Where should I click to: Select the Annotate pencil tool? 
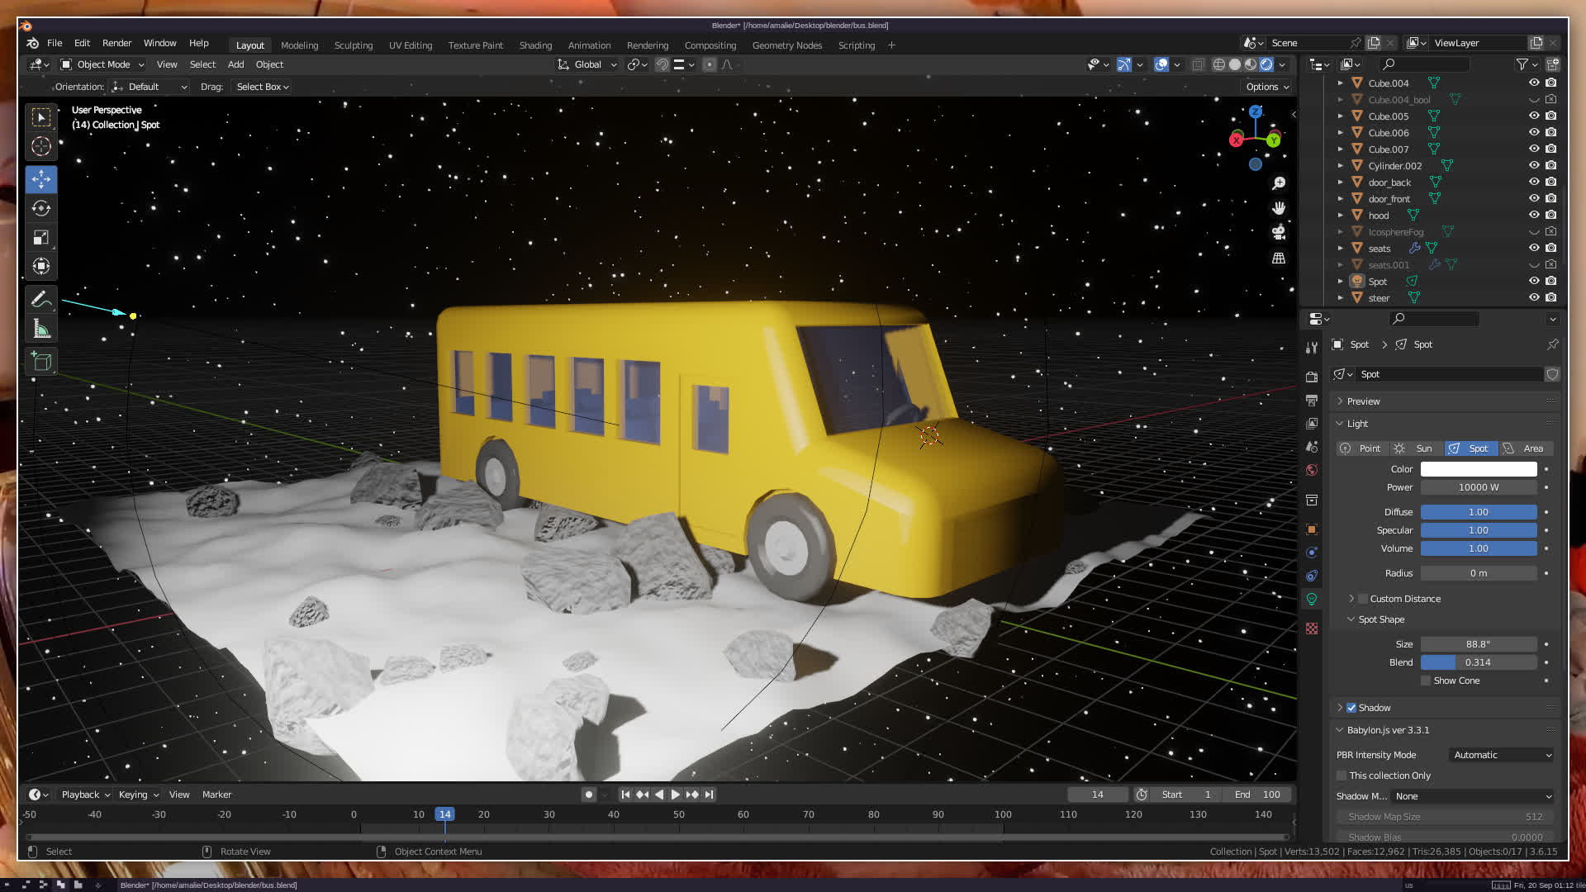click(41, 299)
